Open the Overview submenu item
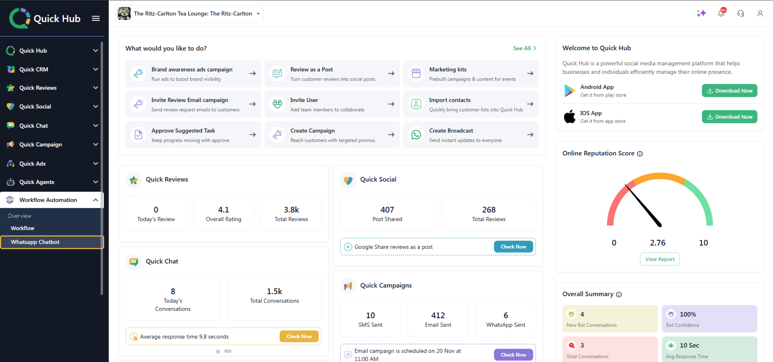Image resolution: width=773 pixels, height=362 pixels. click(x=20, y=216)
